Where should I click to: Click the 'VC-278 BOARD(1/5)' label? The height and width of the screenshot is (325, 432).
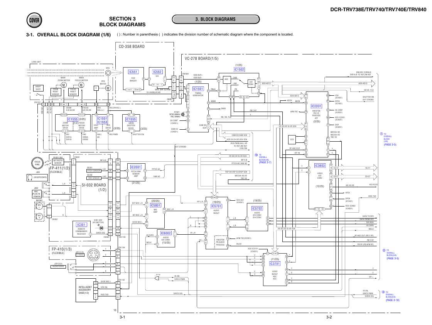[x=201, y=58]
